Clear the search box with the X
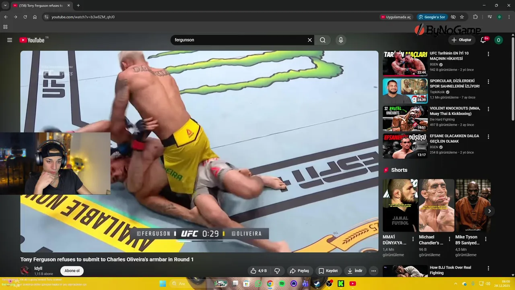The width and height of the screenshot is (515, 290). tap(310, 40)
